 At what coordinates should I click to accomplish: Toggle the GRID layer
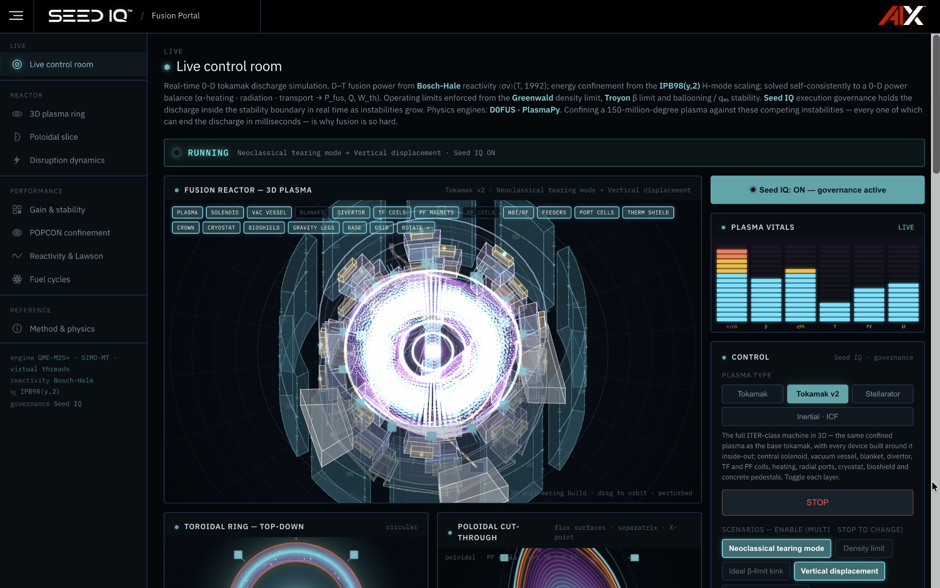382,228
